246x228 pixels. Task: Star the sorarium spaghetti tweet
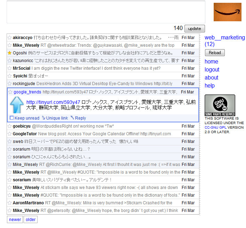tap(10, 180)
